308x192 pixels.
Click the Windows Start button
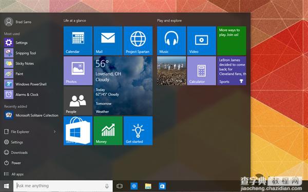point(7,186)
